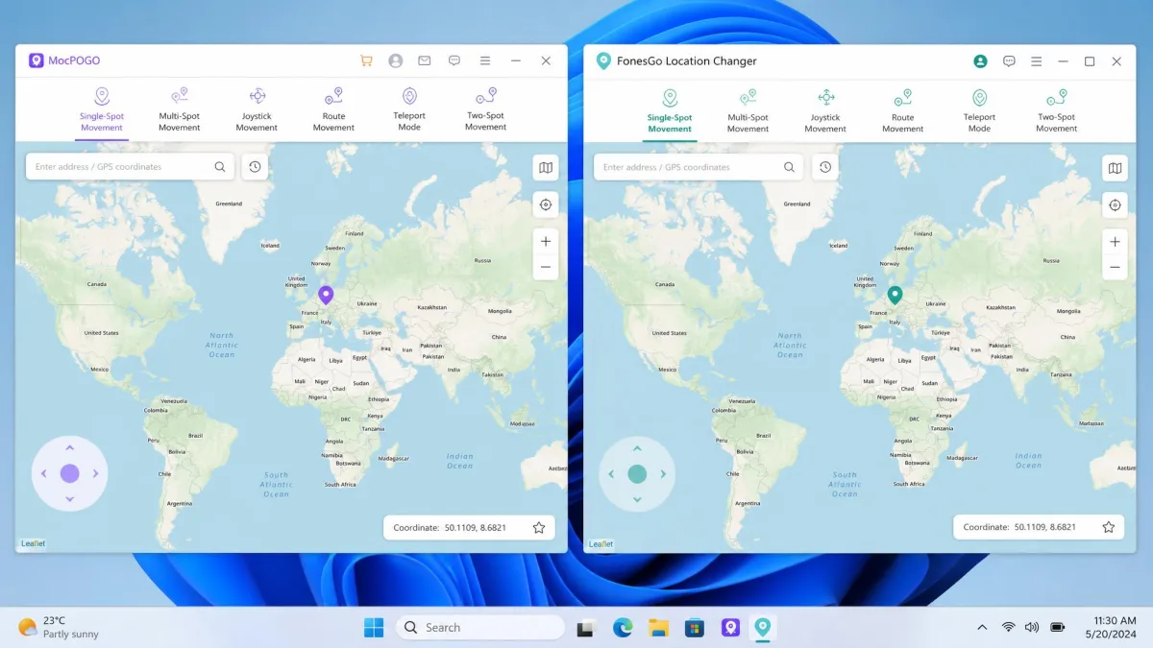The height and width of the screenshot is (648, 1153).
Task: Click the MocPOGO joystick left arrow
Action: [43, 473]
